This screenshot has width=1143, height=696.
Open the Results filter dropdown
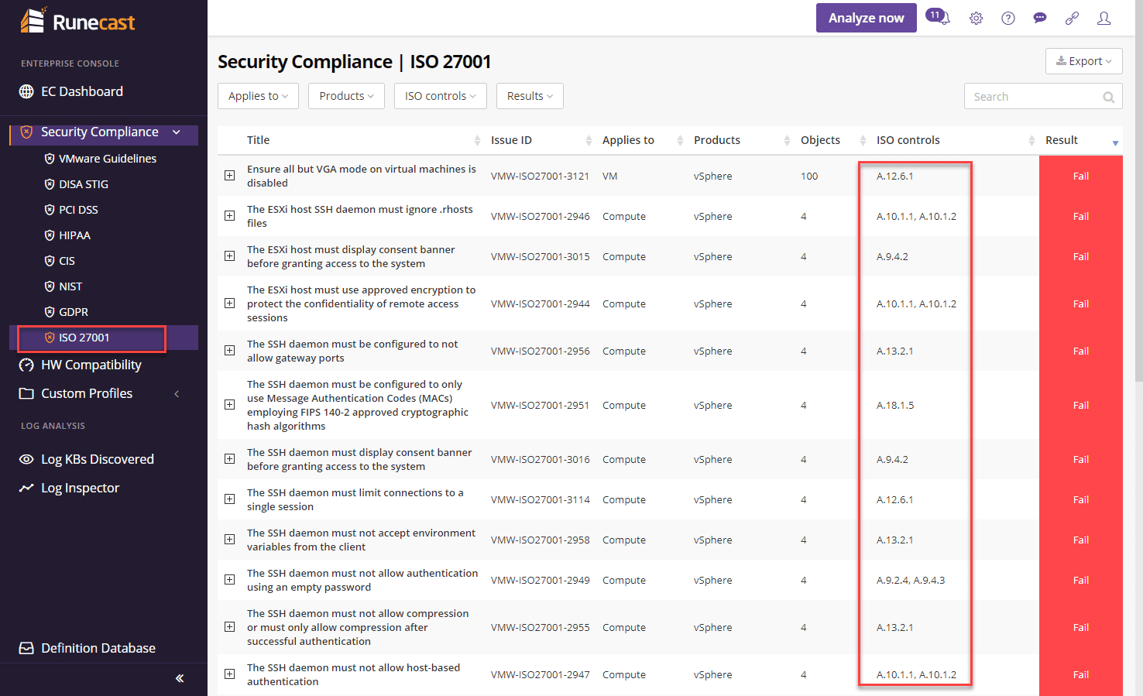point(530,96)
